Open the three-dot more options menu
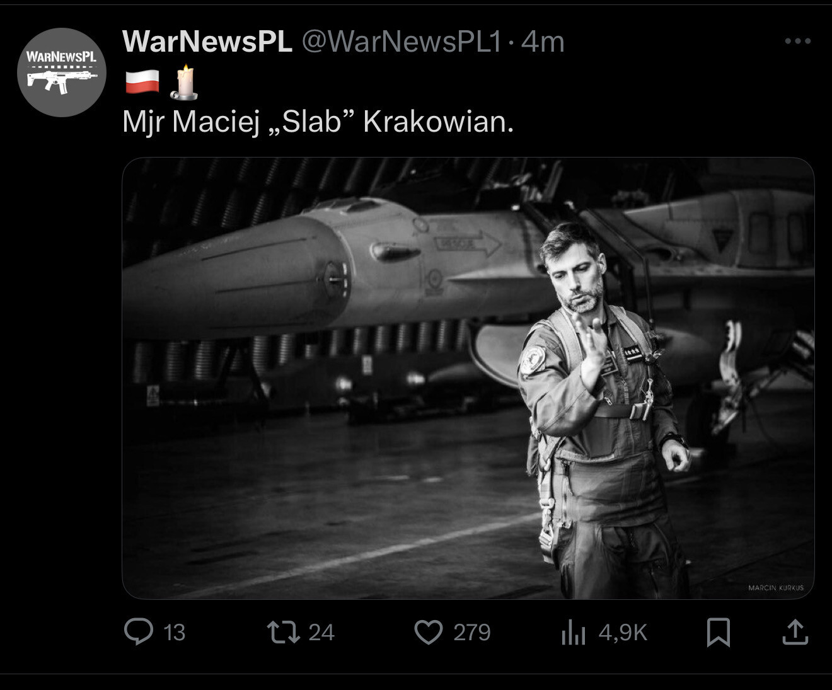Viewport: 832px width, 690px height. [797, 42]
